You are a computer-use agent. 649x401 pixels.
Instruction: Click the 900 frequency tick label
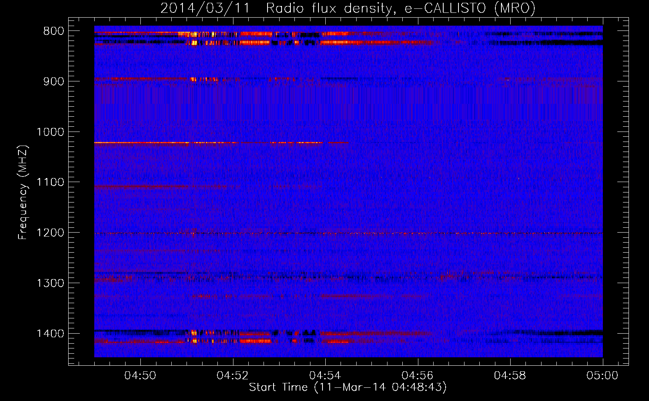click(54, 81)
